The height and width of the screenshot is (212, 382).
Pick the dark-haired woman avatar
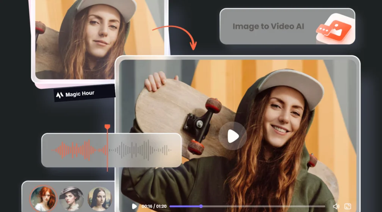click(100, 198)
